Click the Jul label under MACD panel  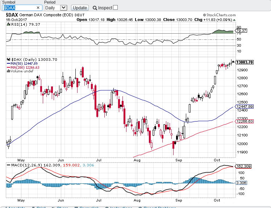[99, 200]
